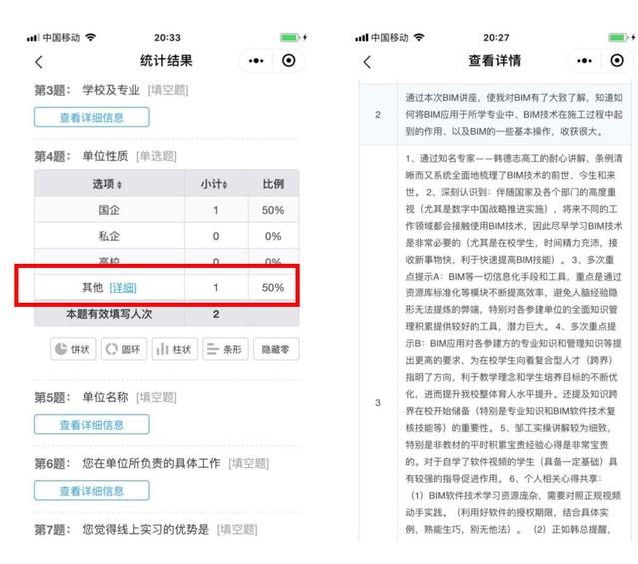Click 查看详细信息 under 第5题 单位名称
This screenshot has width=638, height=564.
point(91,424)
